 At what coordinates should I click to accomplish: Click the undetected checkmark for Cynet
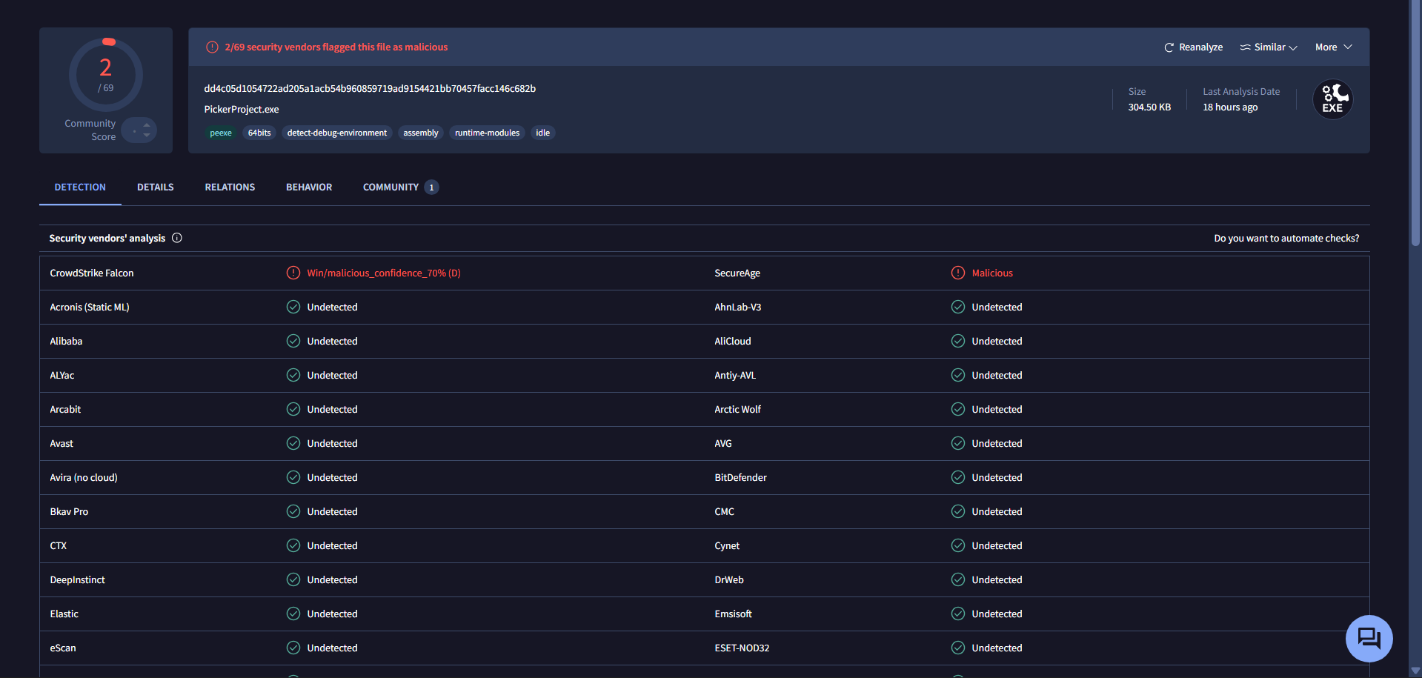pos(958,545)
